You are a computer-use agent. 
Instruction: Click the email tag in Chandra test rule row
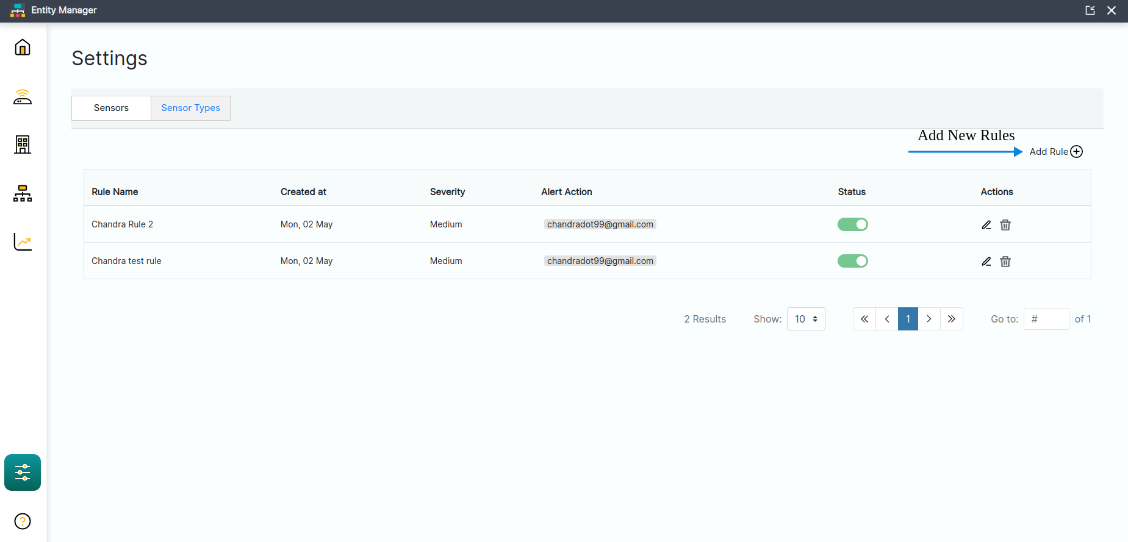click(x=600, y=261)
